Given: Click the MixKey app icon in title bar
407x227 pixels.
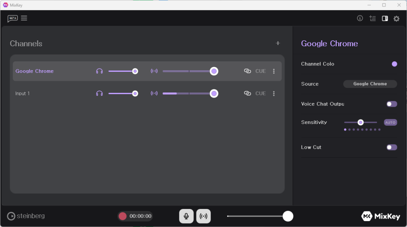Looking at the screenshot, I should (x=5, y=5).
